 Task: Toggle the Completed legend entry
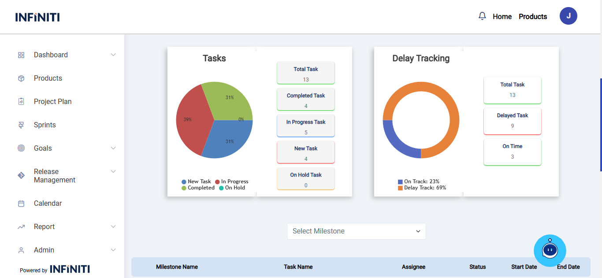198,188
